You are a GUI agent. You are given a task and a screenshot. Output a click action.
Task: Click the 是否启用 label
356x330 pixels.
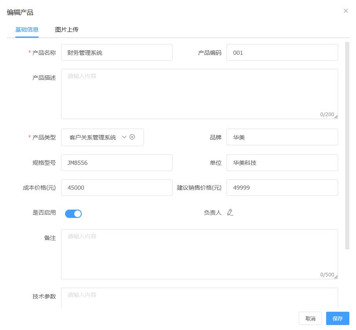click(44, 213)
